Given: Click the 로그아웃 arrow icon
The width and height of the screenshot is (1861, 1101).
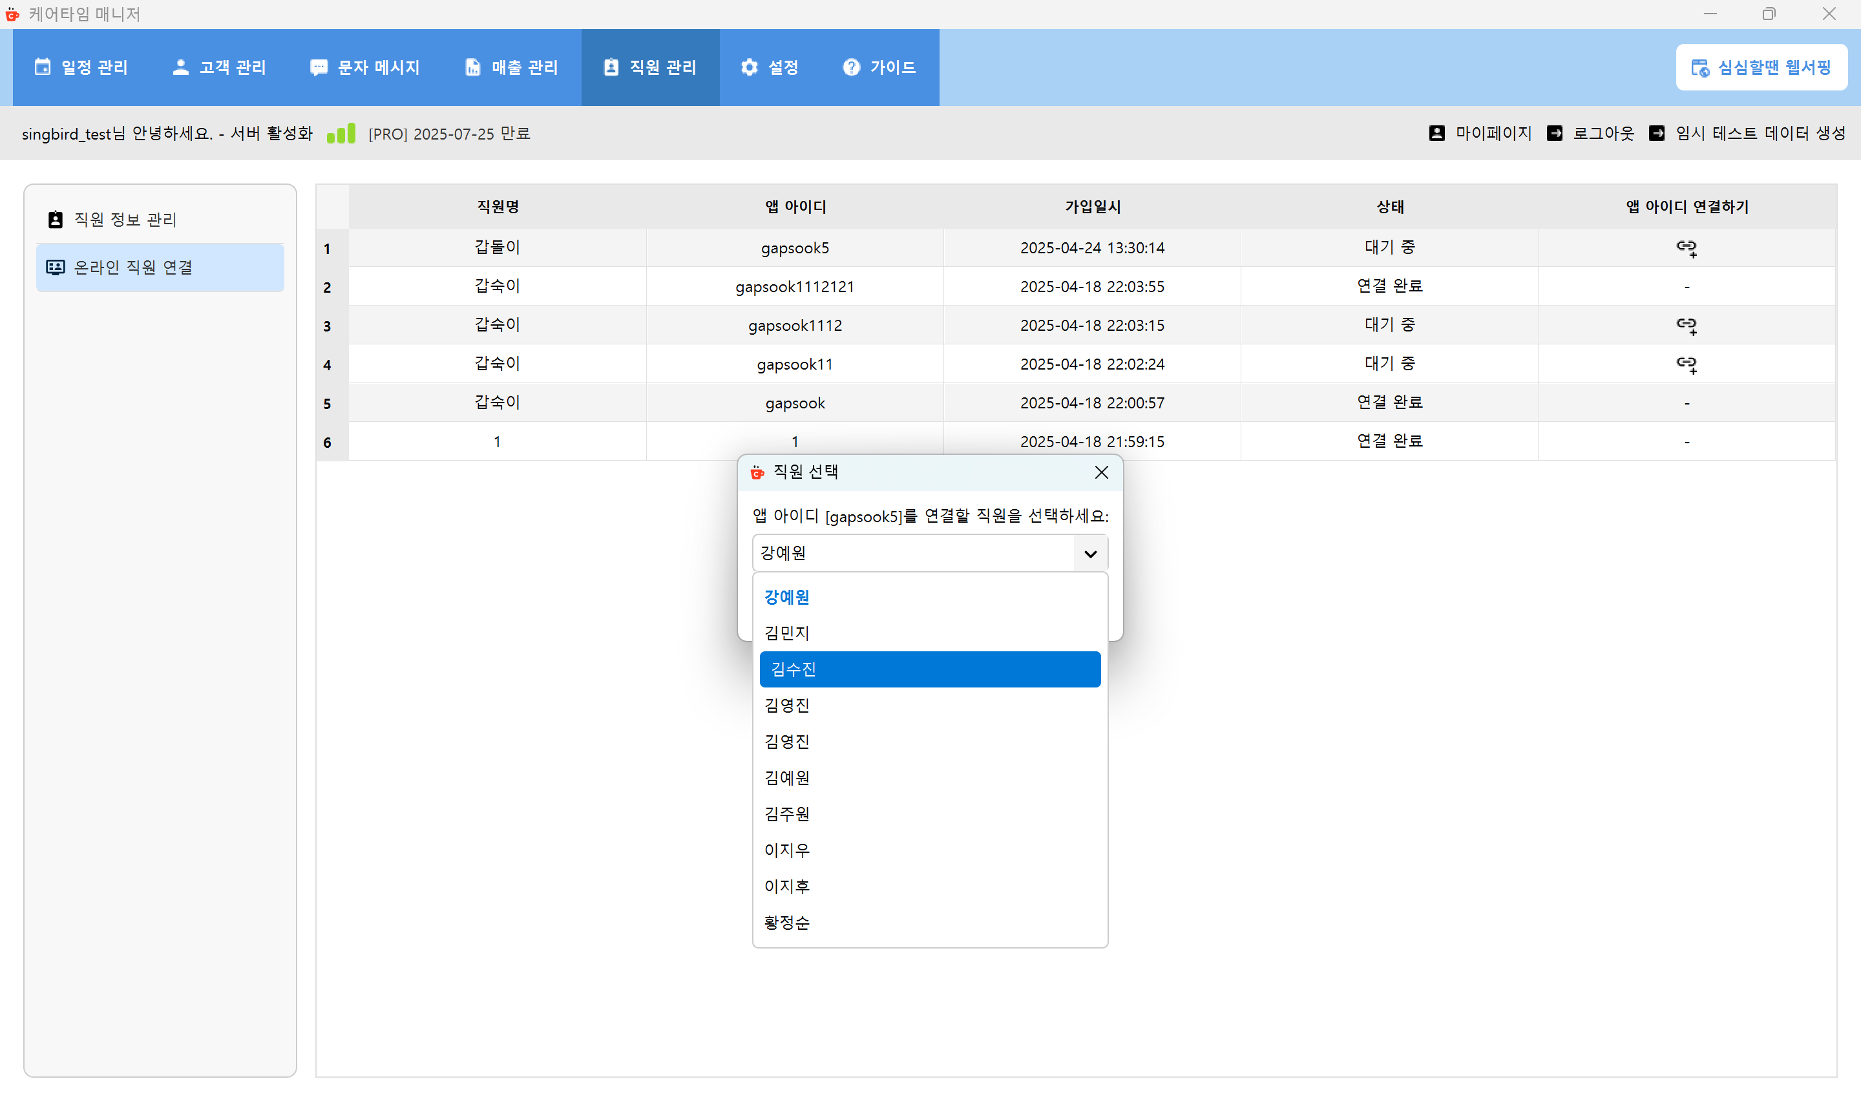Looking at the screenshot, I should [1556, 133].
